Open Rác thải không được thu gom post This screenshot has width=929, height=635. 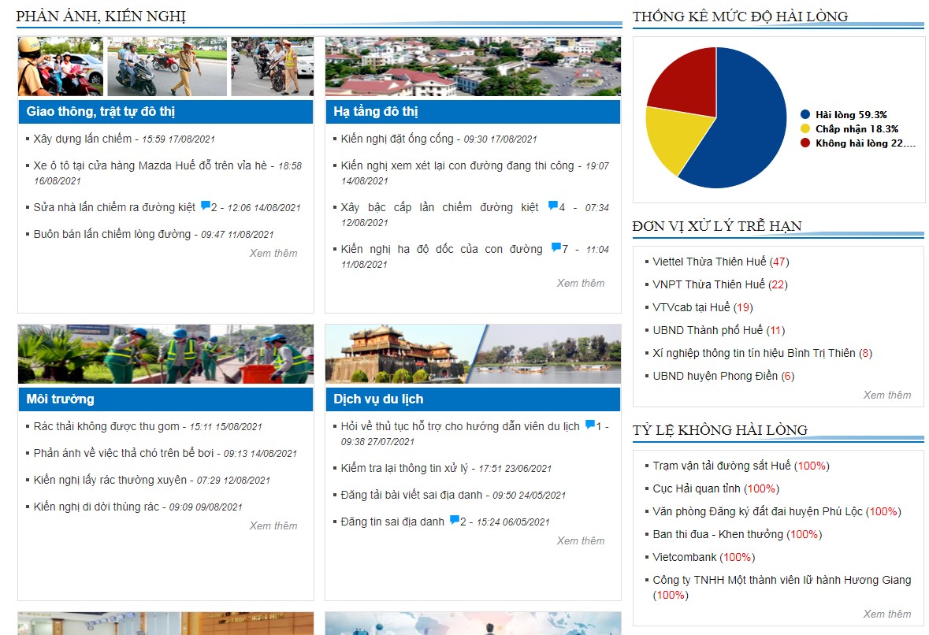(106, 426)
